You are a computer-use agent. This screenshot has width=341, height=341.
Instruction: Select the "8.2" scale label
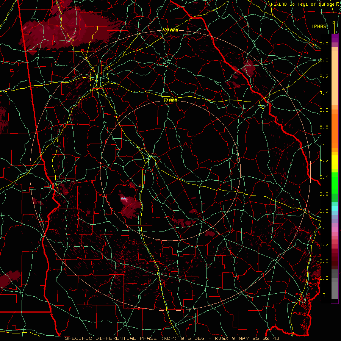[324, 76]
